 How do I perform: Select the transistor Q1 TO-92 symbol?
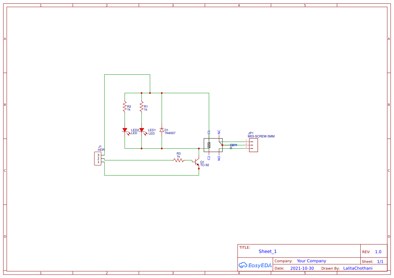196,162
